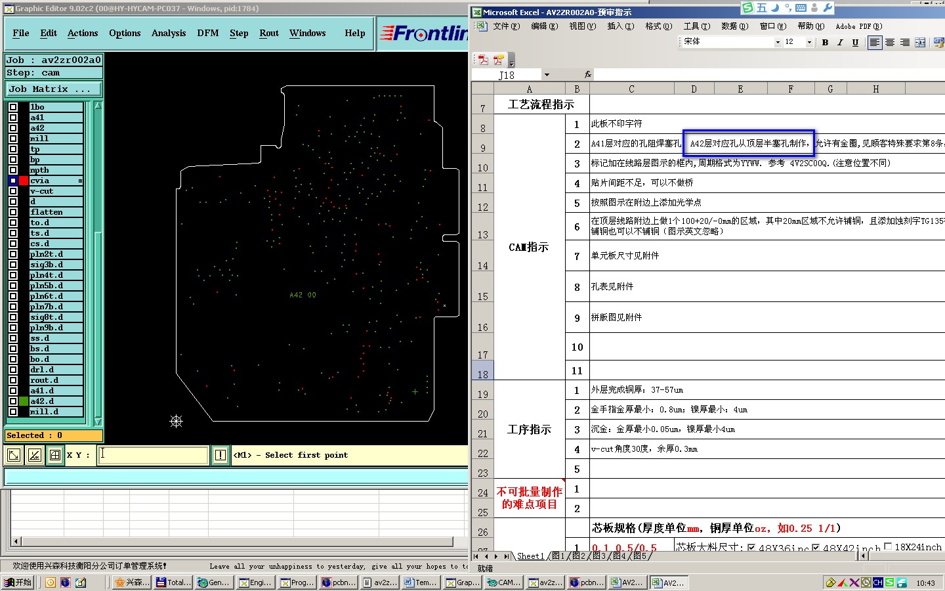The width and height of the screenshot is (945, 591).
Task: Click the zoom area icon beside XY field
Action: [x=14, y=454]
